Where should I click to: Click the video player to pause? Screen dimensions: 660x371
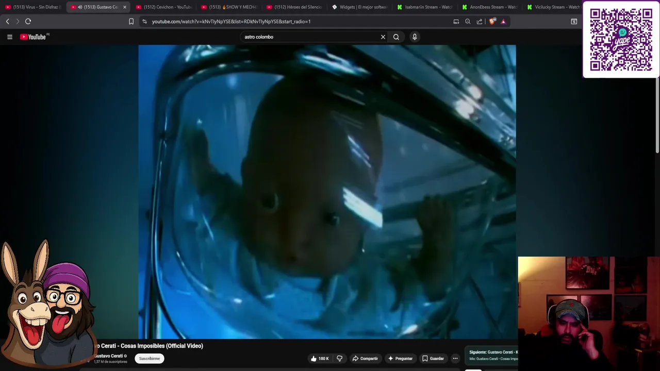coord(327,192)
